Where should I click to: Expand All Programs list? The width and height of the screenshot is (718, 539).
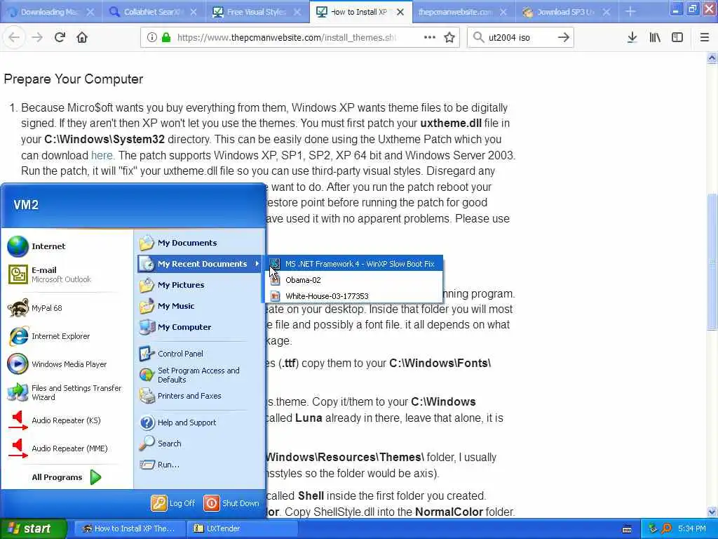(67, 477)
